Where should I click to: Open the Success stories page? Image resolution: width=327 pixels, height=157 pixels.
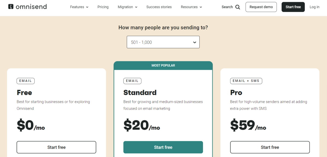[159, 7]
